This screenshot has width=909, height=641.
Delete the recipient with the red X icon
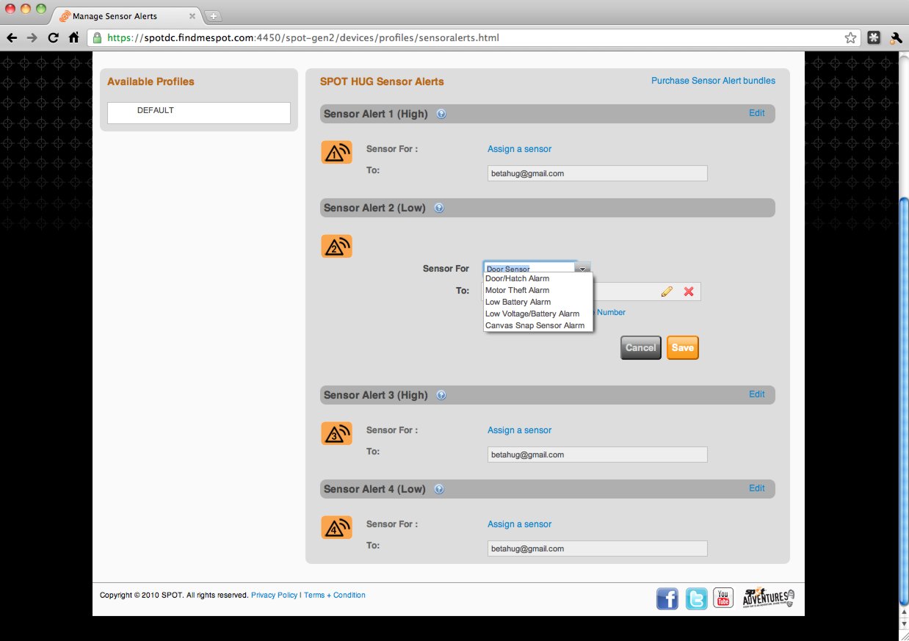[x=689, y=291]
